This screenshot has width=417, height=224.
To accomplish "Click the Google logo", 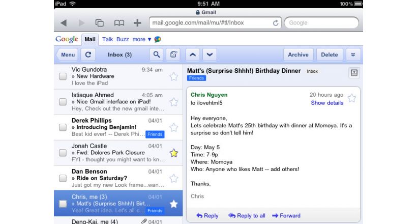I will [67, 39].
